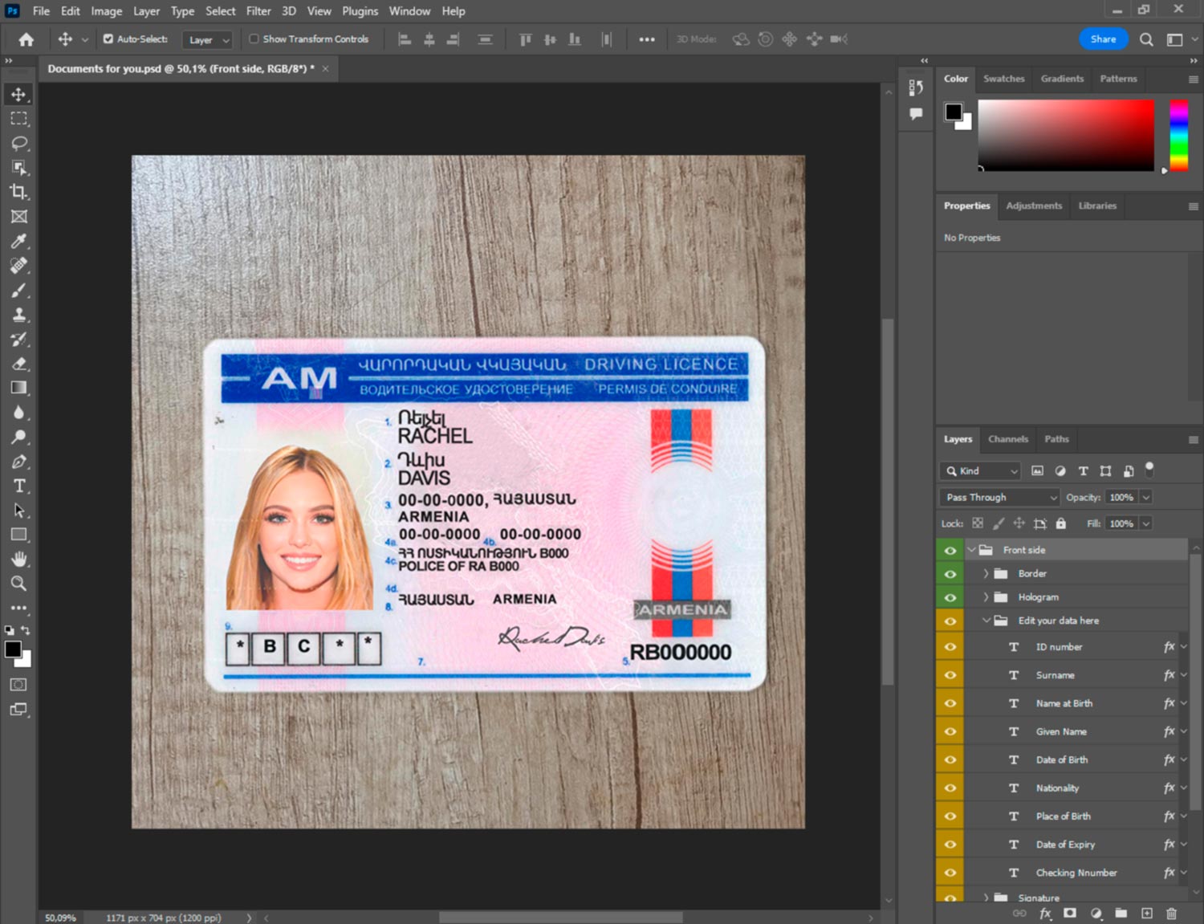Pick the Eyedropper tool
Image resolution: width=1204 pixels, height=924 pixels.
tap(19, 241)
